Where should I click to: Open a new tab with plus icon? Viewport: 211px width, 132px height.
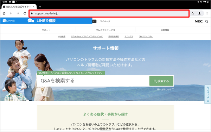click(x=40, y=7)
